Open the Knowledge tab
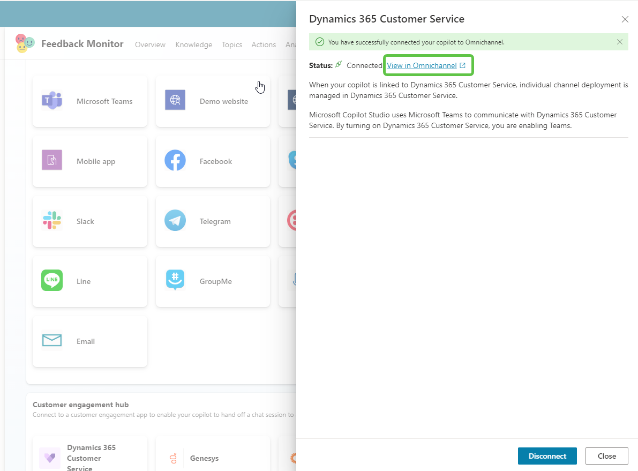The width and height of the screenshot is (638, 471). [193, 44]
